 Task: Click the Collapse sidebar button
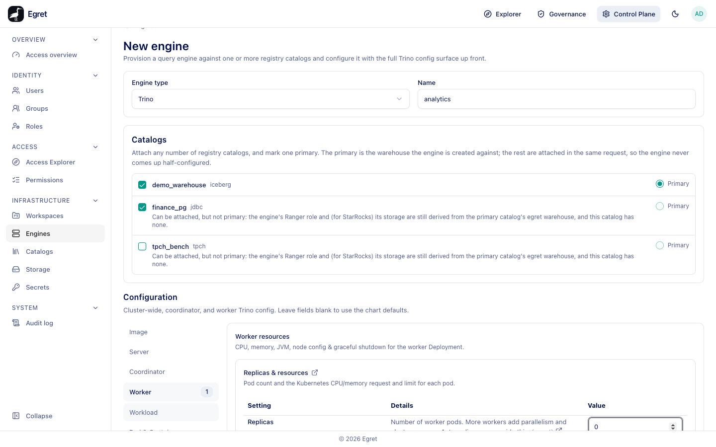(55, 416)
